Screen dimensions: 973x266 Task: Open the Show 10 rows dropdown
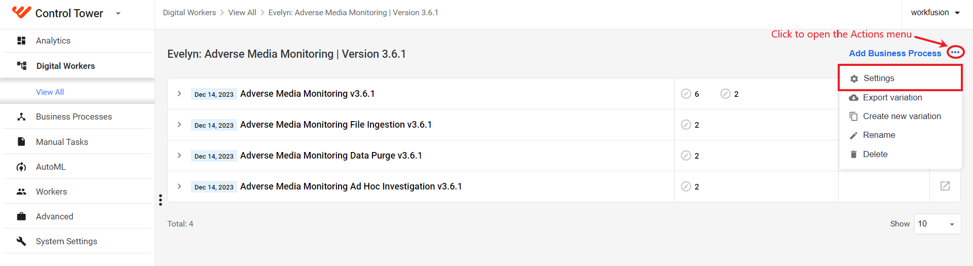(x=938, y=224)
